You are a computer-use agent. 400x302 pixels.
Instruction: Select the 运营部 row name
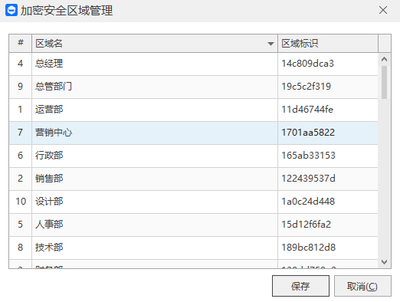(x=49, y=110)
